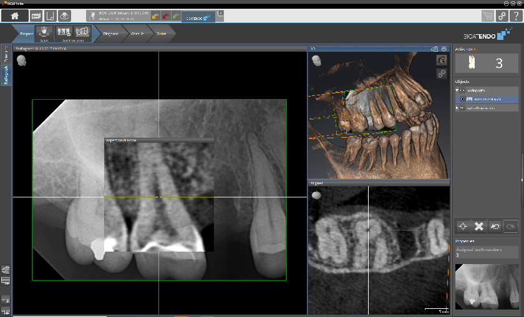This screenshot has height=317, width=524.
Task: Click the undo arrow button in Objects toolbar
Action: tap(495, 227)
